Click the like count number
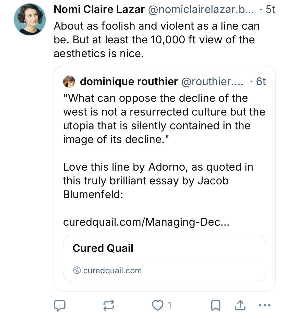Viewport: 287px width, 319px height. point(169,305)
